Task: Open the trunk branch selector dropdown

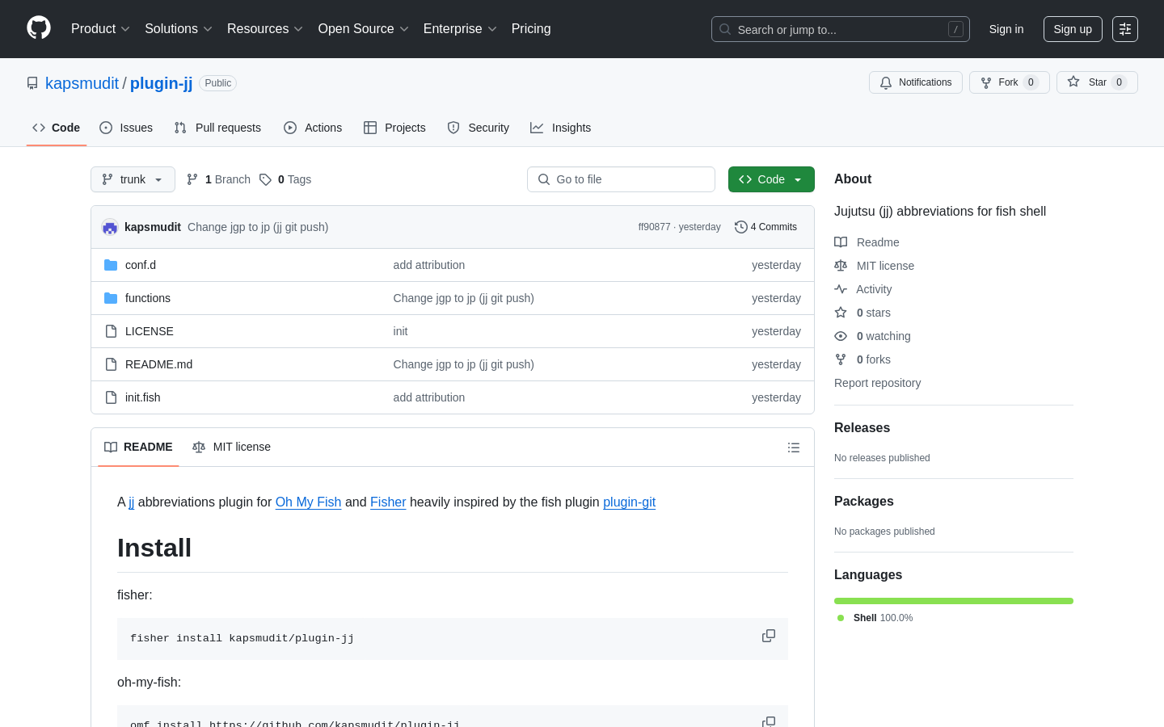Action: coord(133,179)
